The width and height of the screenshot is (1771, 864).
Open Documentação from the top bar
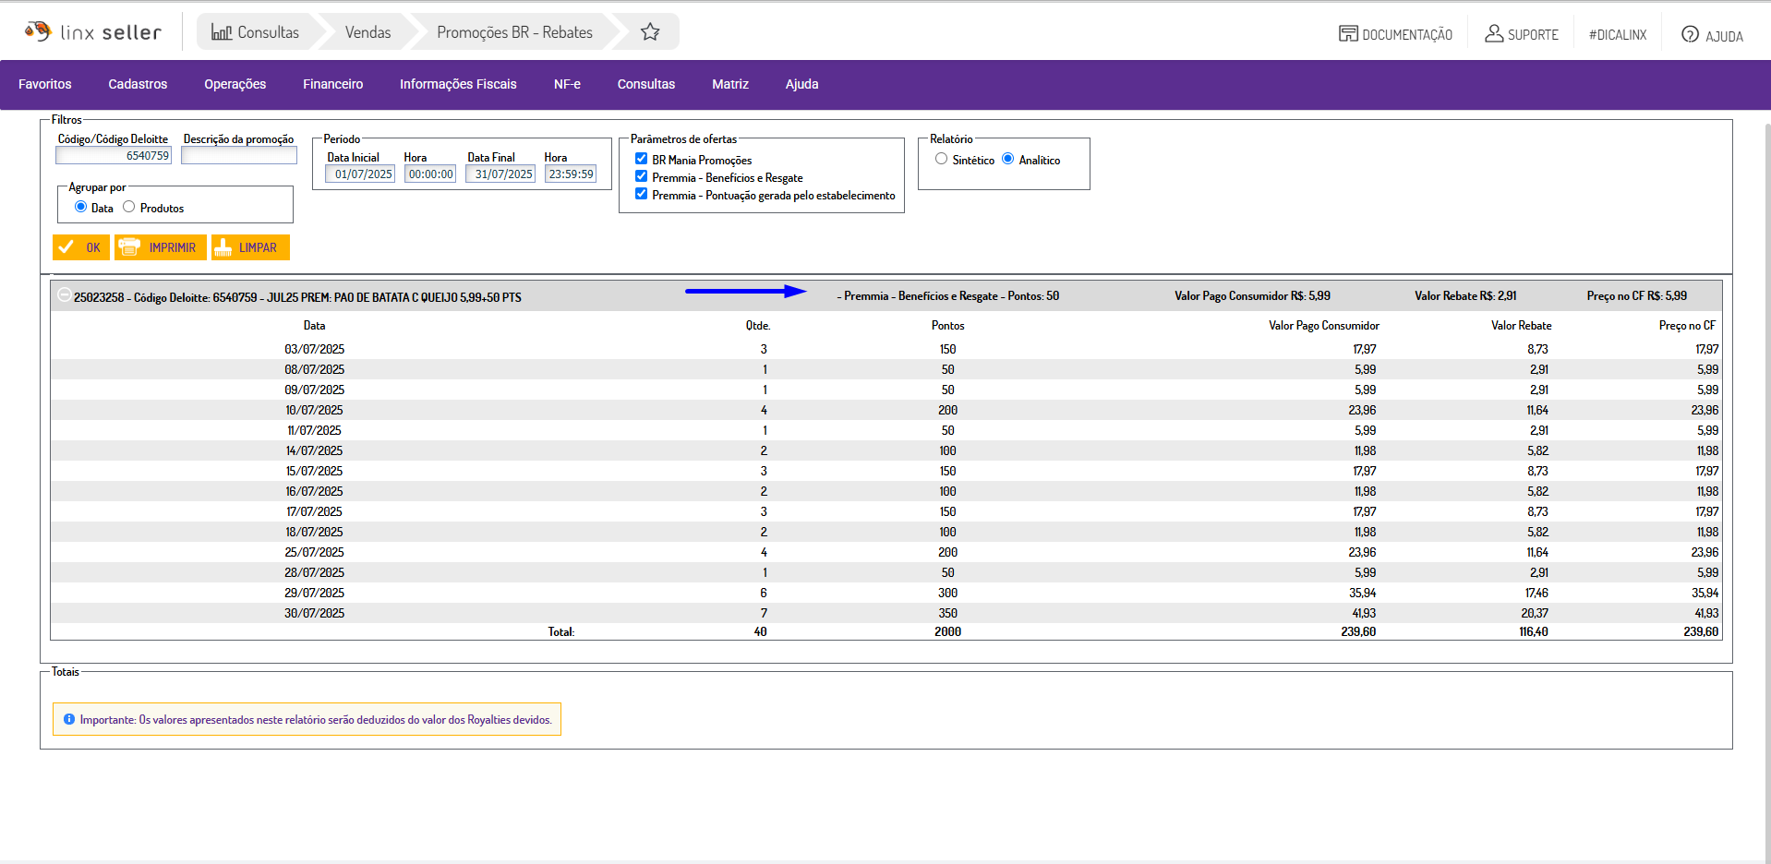pos(1395,34)
